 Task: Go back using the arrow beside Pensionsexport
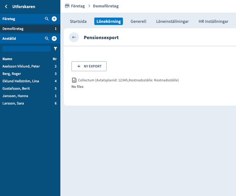pos(74,37)
